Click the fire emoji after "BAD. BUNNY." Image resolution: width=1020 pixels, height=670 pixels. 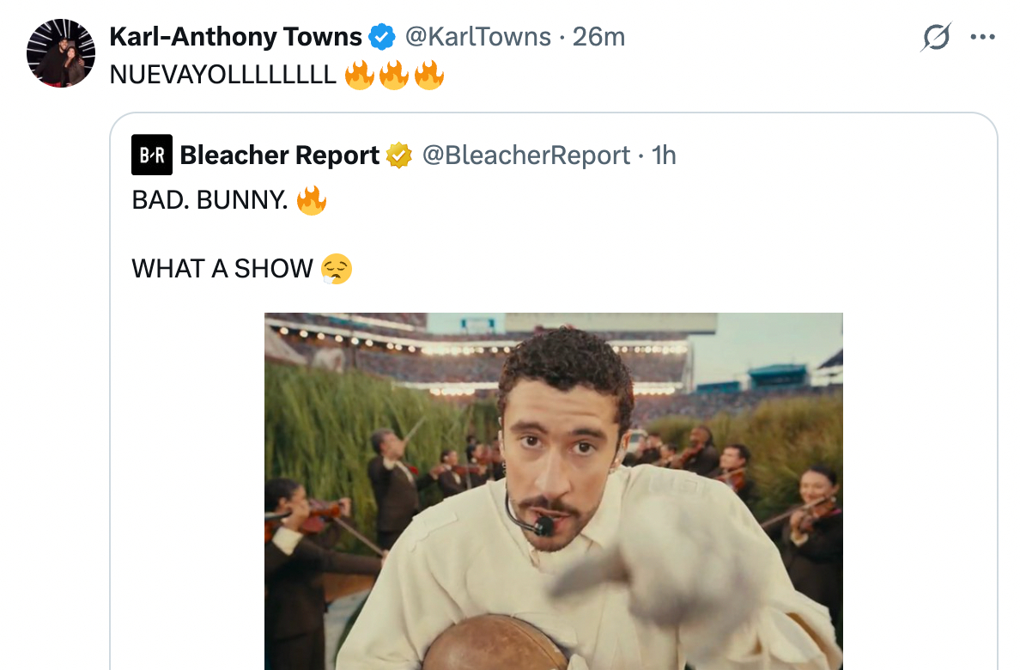[311, 201]
